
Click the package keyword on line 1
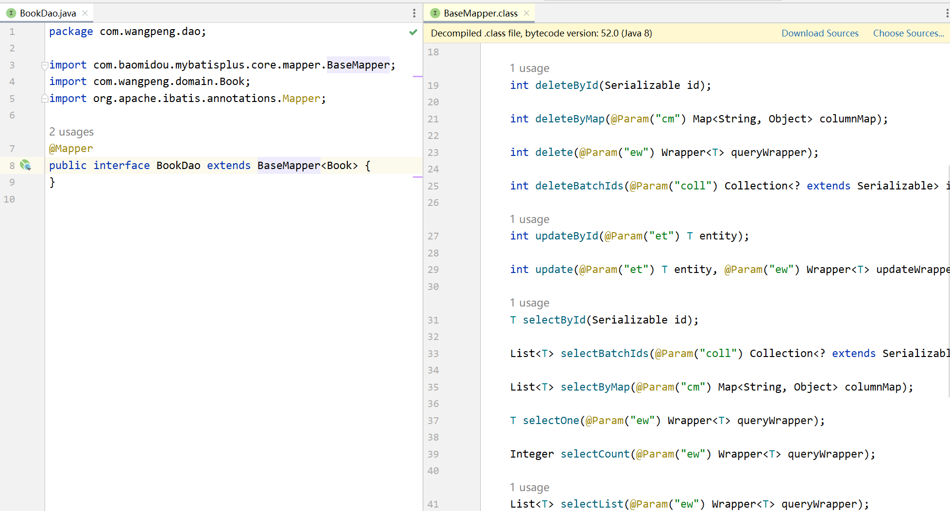pyautogui.click(x=71, y=32)
